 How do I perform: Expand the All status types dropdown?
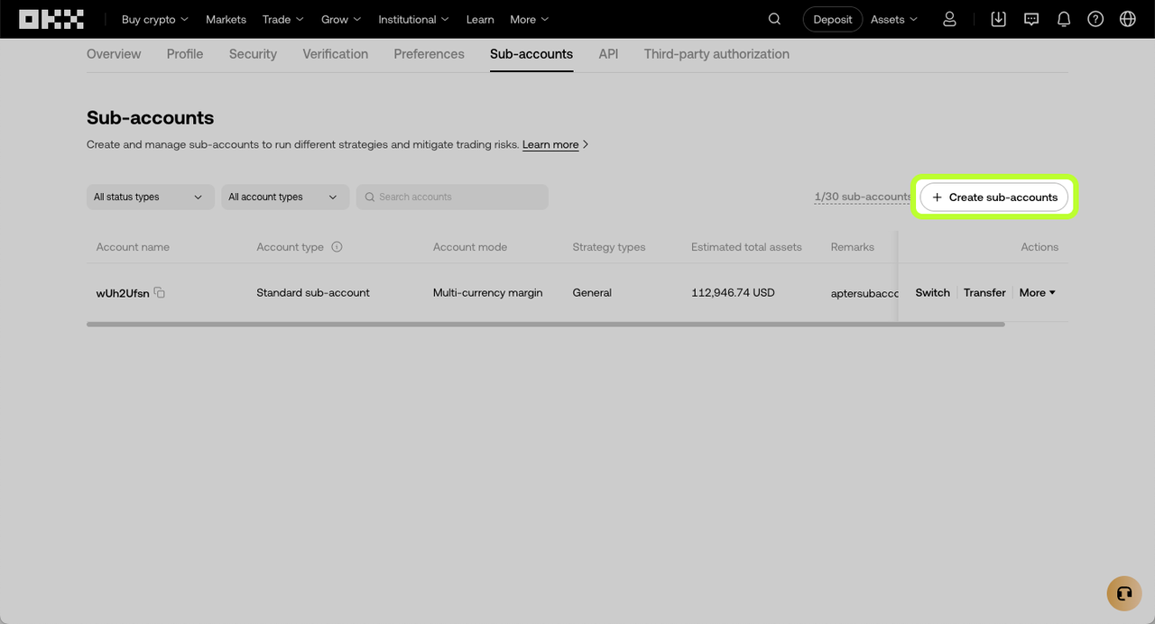pyautogui.click(x=150, y=197)
